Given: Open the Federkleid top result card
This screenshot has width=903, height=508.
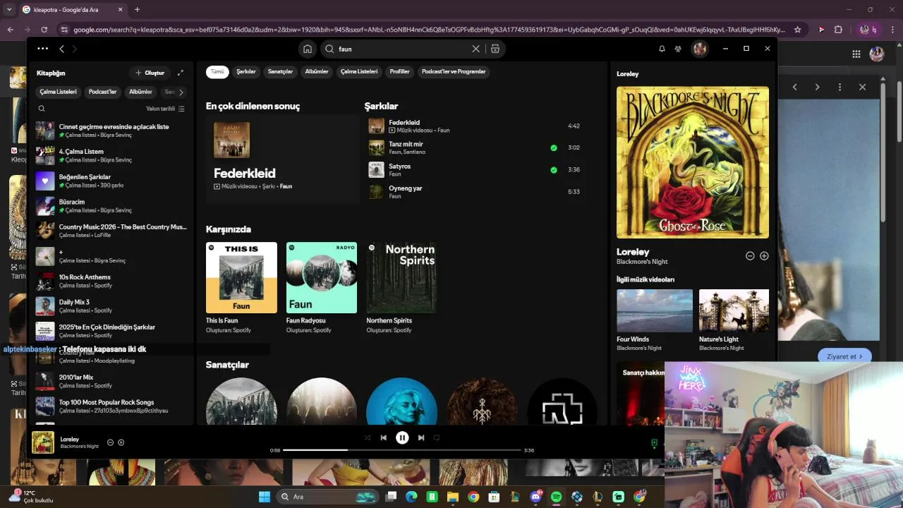Looking at the screenshot, I should (x=282, y=159).
